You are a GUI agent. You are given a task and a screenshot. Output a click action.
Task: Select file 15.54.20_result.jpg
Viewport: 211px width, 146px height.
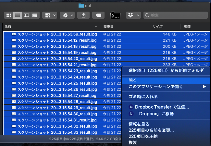coord(57,59)
